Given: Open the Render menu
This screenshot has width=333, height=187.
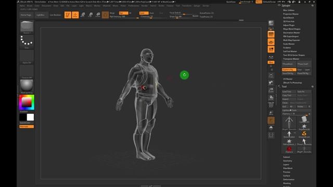Looking at the screenshot, I should click(145, 6).
